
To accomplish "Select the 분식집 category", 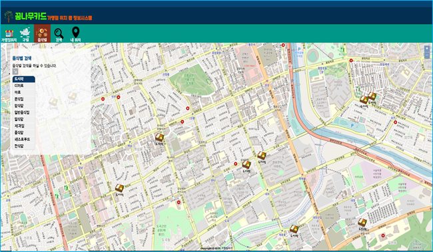I will click(24, 99).
